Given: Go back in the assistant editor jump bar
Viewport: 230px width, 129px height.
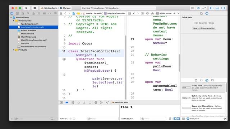Looking at the screenshot, I should pos(134,14).
